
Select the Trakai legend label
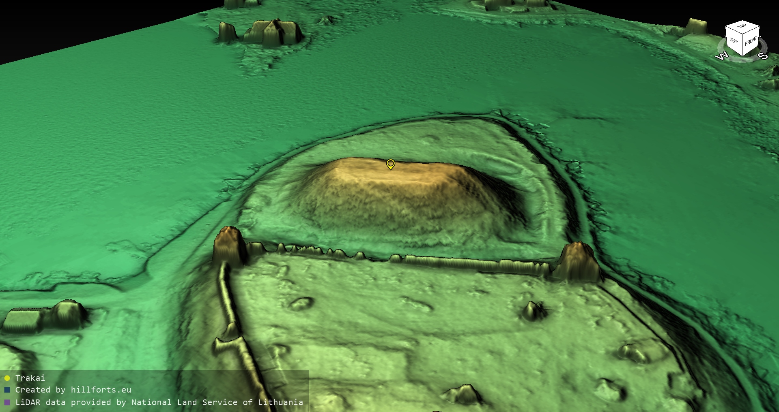click(30, 378)
